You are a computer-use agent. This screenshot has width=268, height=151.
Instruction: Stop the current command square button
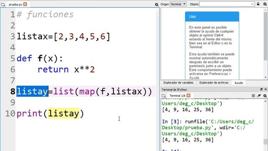click(253, 96)
